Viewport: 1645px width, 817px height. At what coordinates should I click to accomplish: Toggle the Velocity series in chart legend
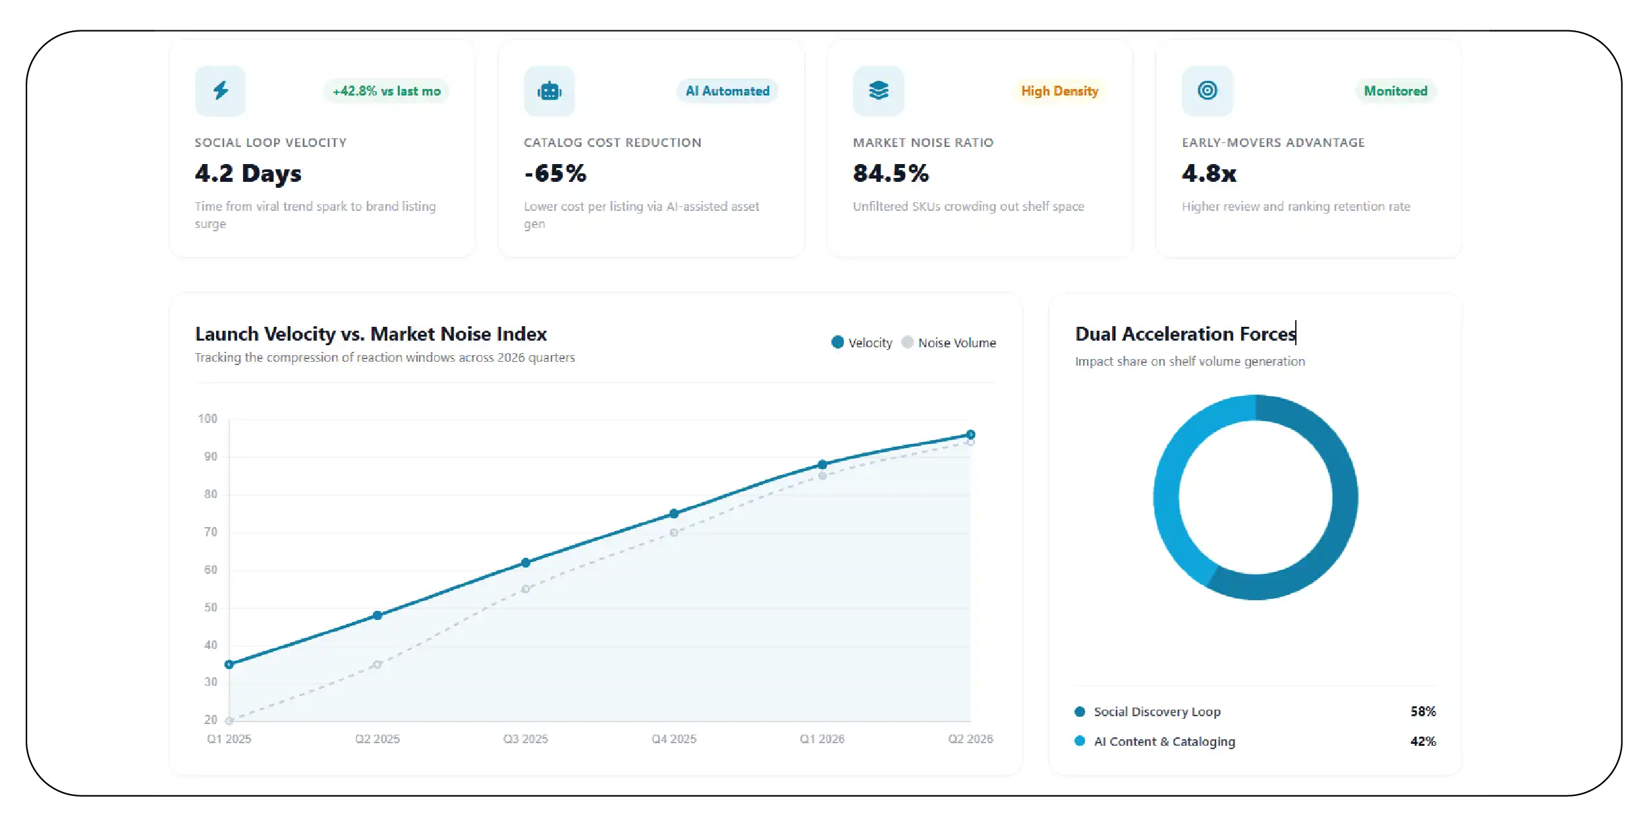[x=862, y=343]
